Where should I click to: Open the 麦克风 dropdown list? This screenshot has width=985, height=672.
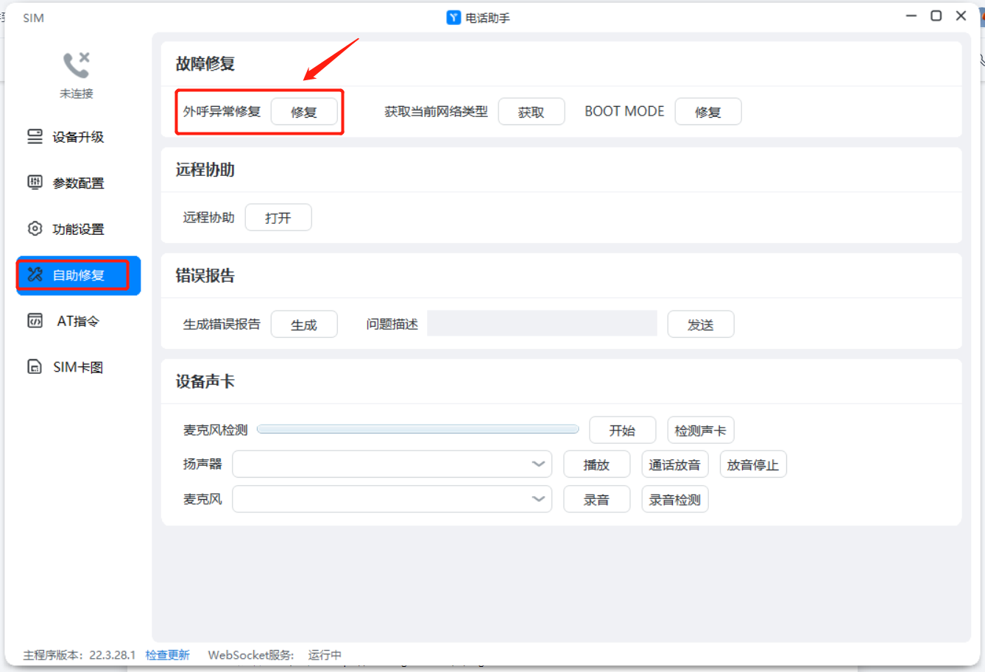(392, 499)
